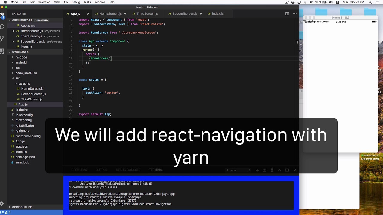The width and height of the screenshot is (383, 215).
Task: Click the kill terminal trash icon
Action: (x=272, y=170)
